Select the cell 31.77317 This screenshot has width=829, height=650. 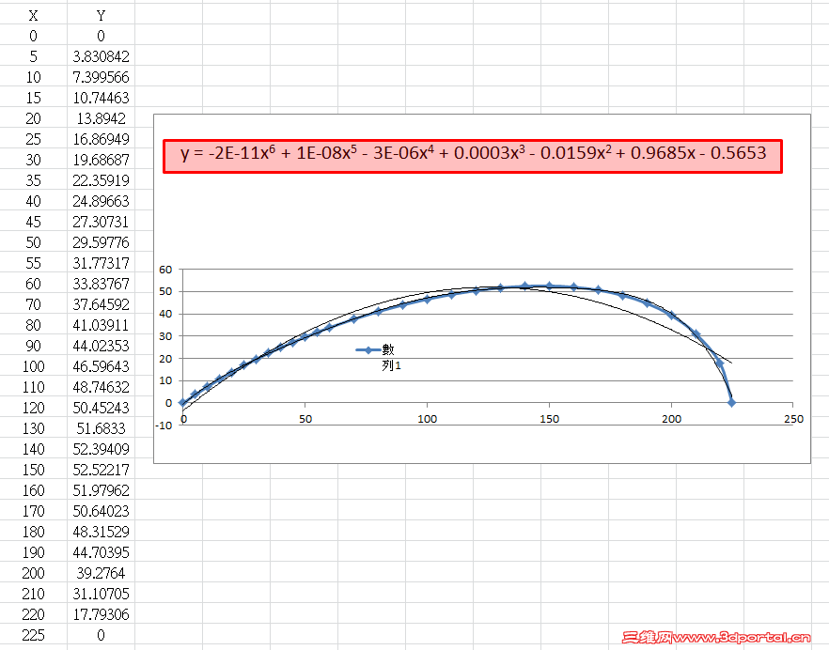click(101, 263)
